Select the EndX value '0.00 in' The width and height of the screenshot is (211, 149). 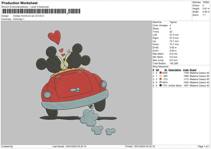coord(173,47)
